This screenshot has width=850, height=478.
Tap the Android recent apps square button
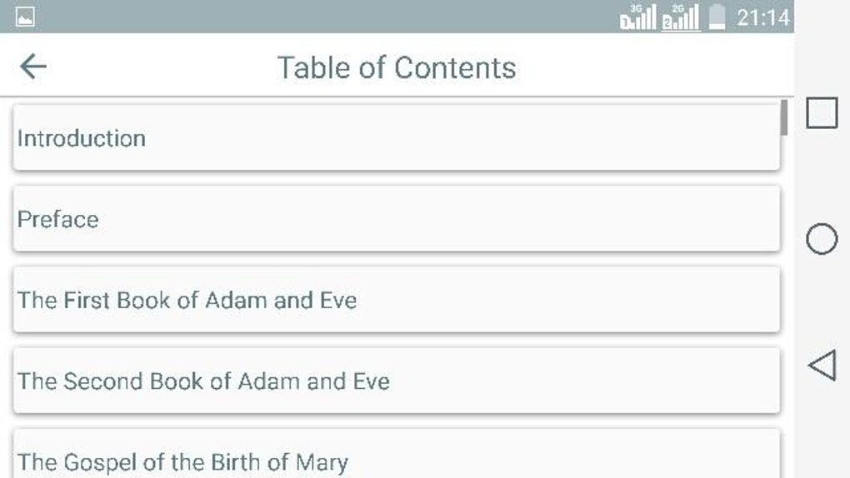(x=822, y=112)
